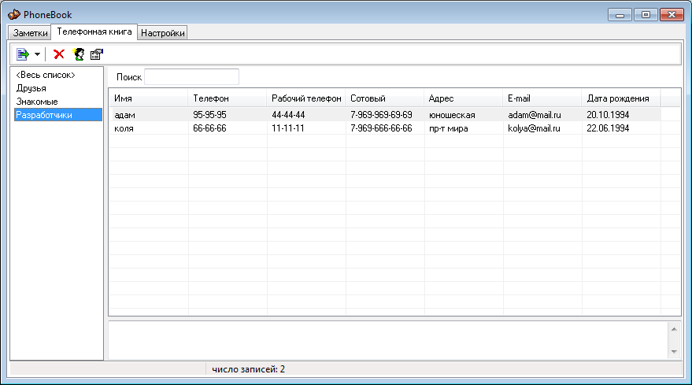692x385 pixels.
Task: Click birth date 22.06.1994
Action: point(608,128)
